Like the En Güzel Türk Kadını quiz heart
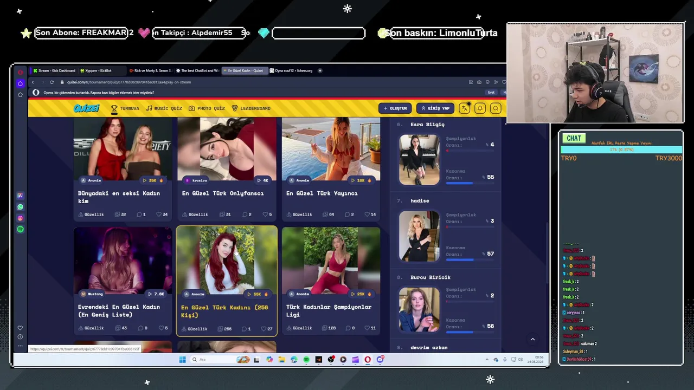Screen dimensions: 694x390 pyautogui.click(x=263, y=329)
